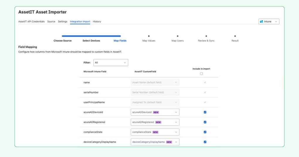The width and height of the screenshot is (299, 157).
Task: Open the Intune source dropdown
Action: click(269, 21)
